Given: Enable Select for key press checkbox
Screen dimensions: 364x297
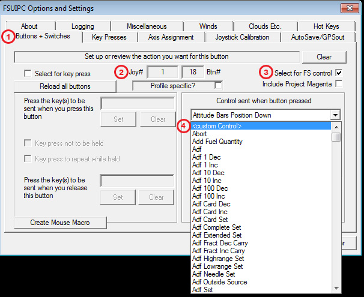Looking at the screenshot, I should [x=28, y=74].
